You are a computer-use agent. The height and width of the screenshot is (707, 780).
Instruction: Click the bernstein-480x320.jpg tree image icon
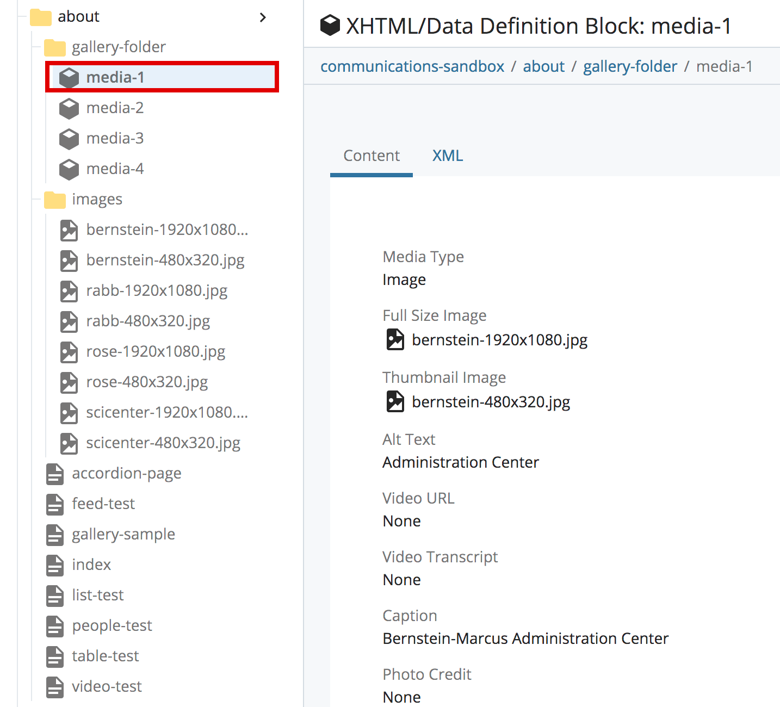(x=69, y=261)
